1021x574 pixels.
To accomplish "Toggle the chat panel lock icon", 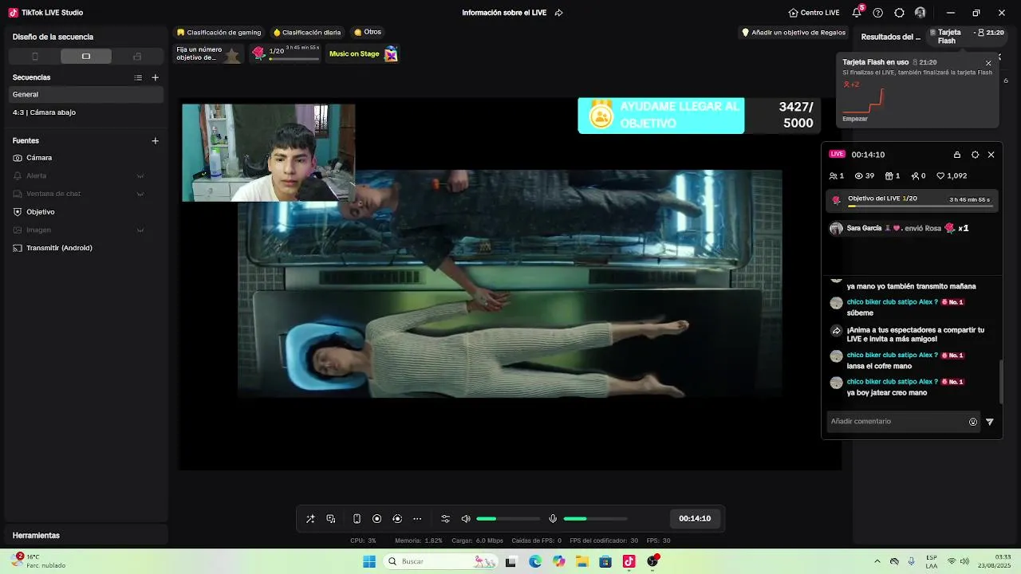I will [x=956, y=155].
